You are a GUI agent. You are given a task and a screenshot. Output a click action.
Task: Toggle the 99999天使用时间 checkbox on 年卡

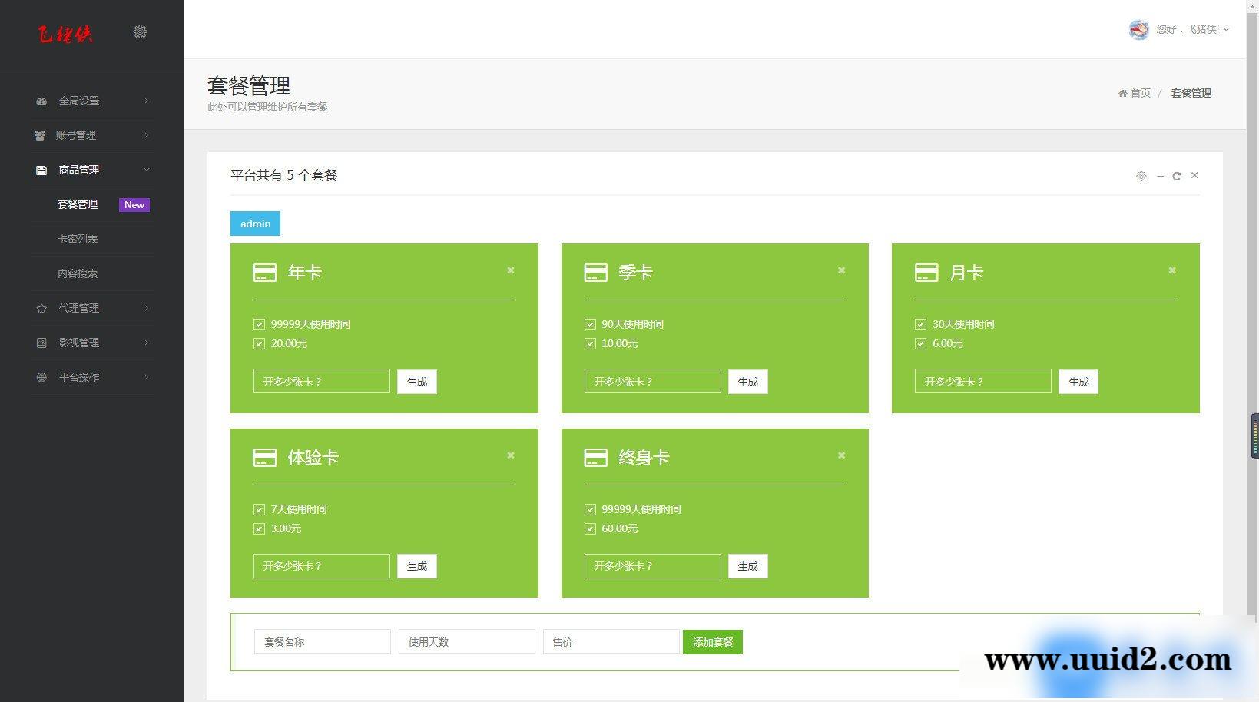click(259, 324)
